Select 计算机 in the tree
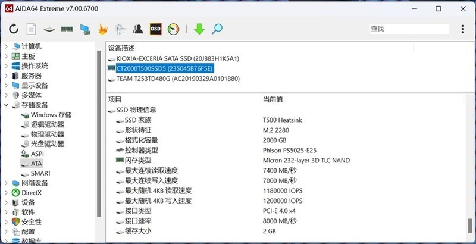Image resolution: width=476 pixels, height=244 pixels. [32, 47]
